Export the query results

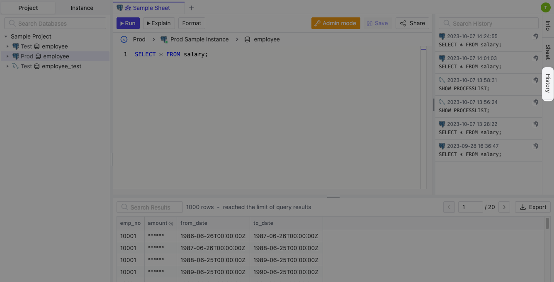pyautogui.click(x=533, y=207)
